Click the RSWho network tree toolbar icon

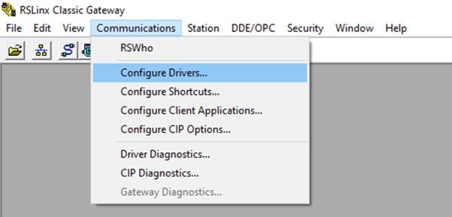(x=42, y=51)
